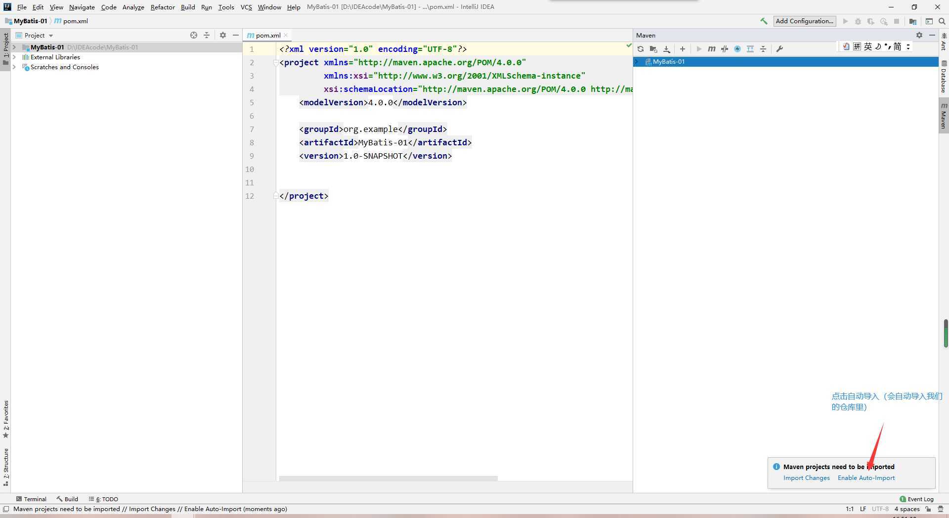Open TODO tool window
949x518 pixels.
click(103, 499)
